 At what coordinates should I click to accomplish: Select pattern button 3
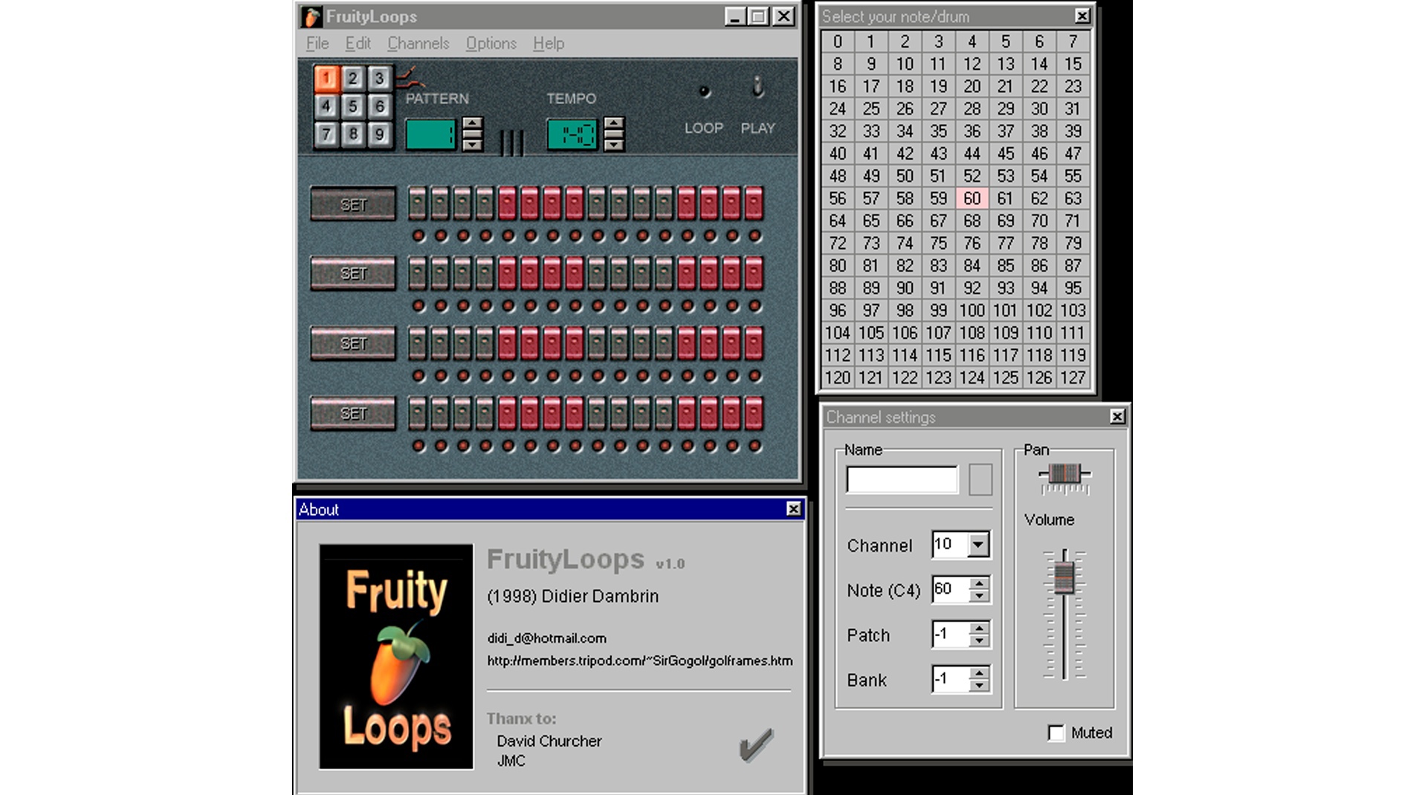point(379,78)
